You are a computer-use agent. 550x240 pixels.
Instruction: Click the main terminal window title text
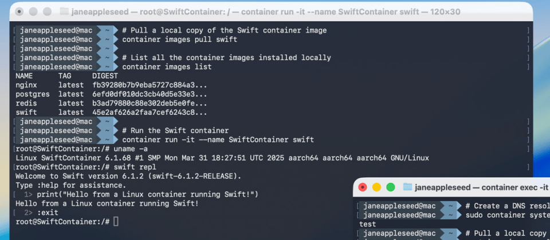click(265, 12)
